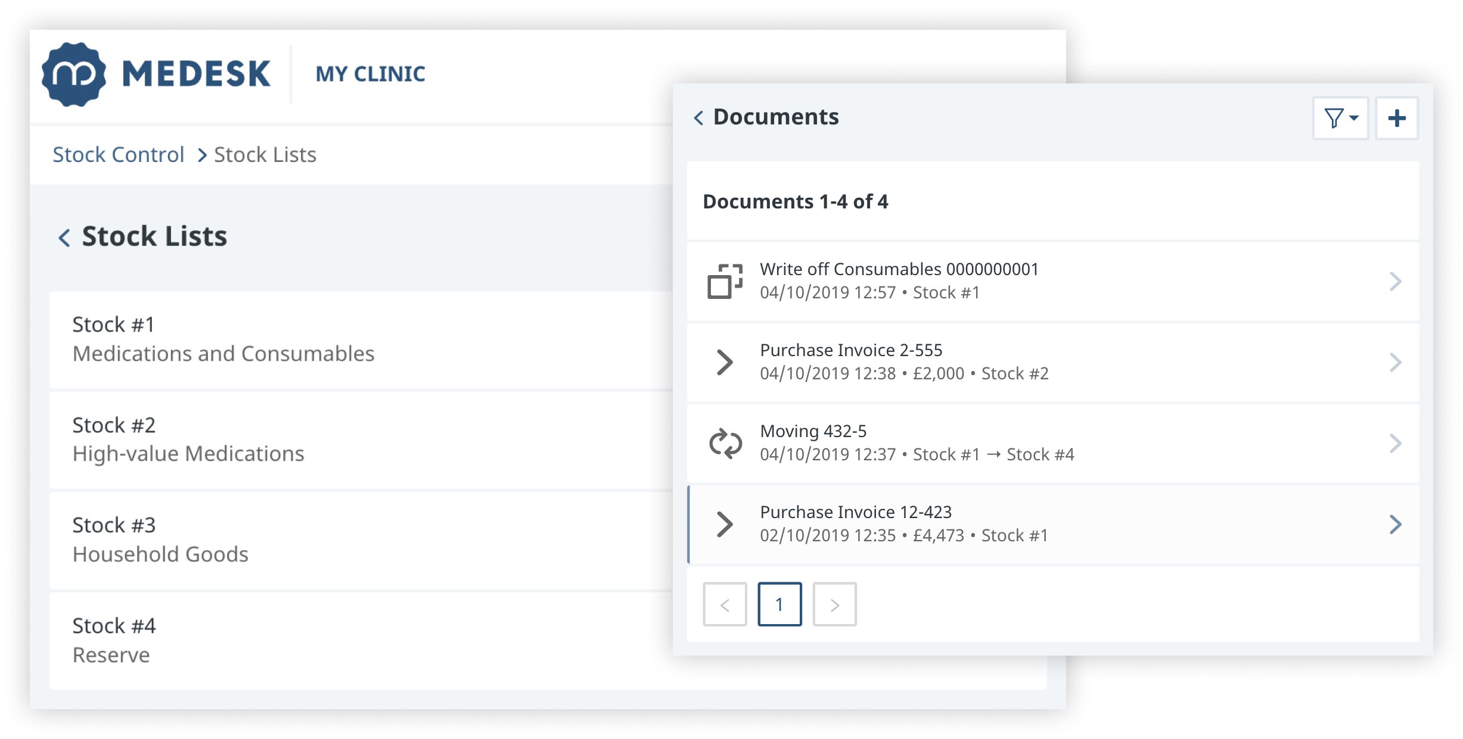
Task: Open Moving 432-5 via right chevron
Action: pyautogui.click(x=1394, y=443)
